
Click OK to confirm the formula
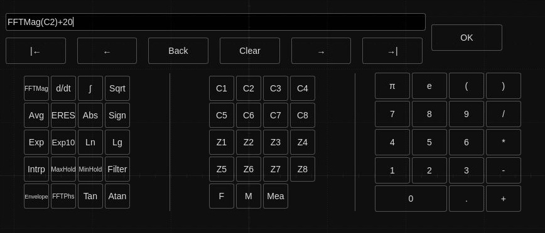point(467,38)
